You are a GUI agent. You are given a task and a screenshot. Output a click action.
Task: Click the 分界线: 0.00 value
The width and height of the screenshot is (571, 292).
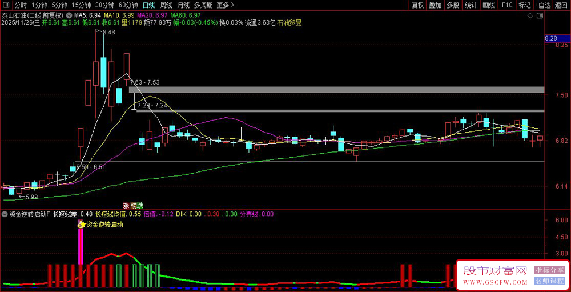click(256, 214)
